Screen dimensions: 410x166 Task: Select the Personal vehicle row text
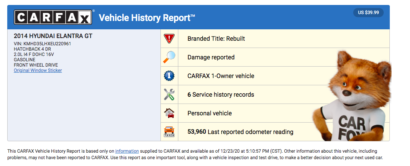210,113
